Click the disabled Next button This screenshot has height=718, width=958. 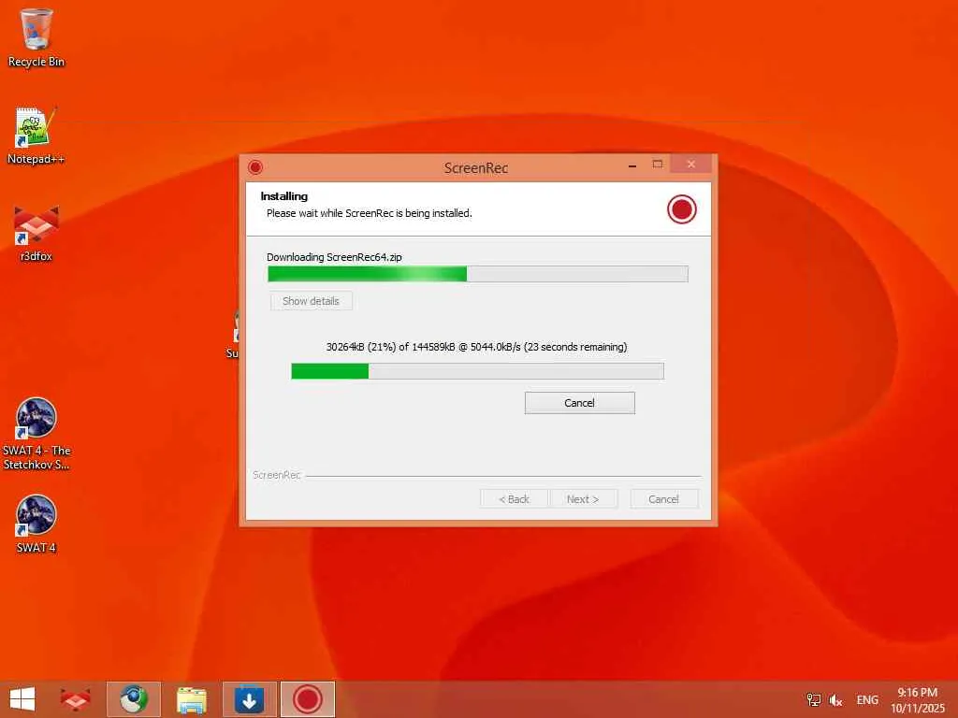tap(583, 499)
